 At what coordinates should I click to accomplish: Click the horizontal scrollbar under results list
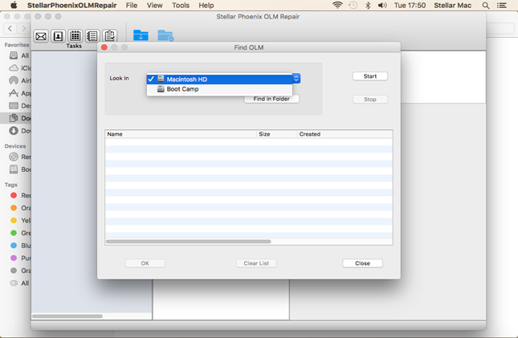(189, 241)
